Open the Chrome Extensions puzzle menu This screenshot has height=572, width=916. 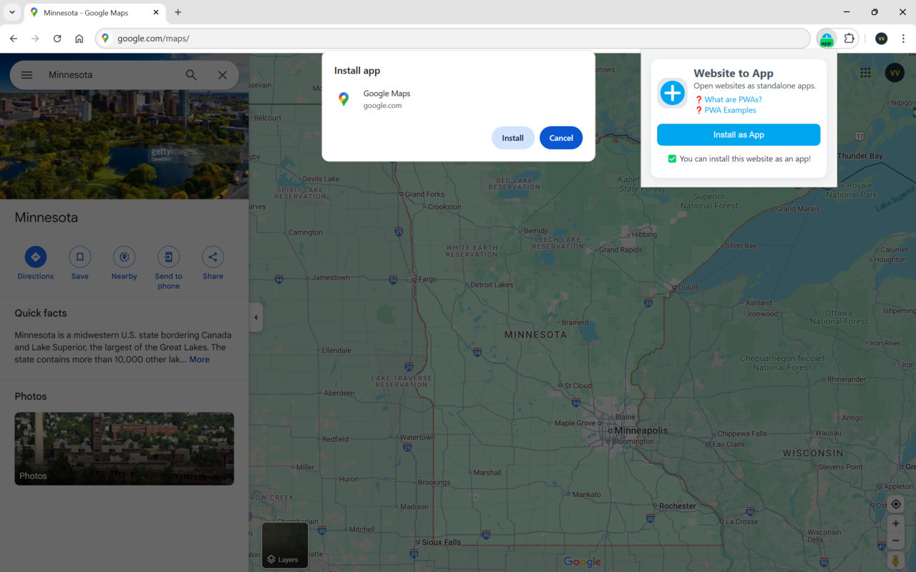click(x=849, y=39)
